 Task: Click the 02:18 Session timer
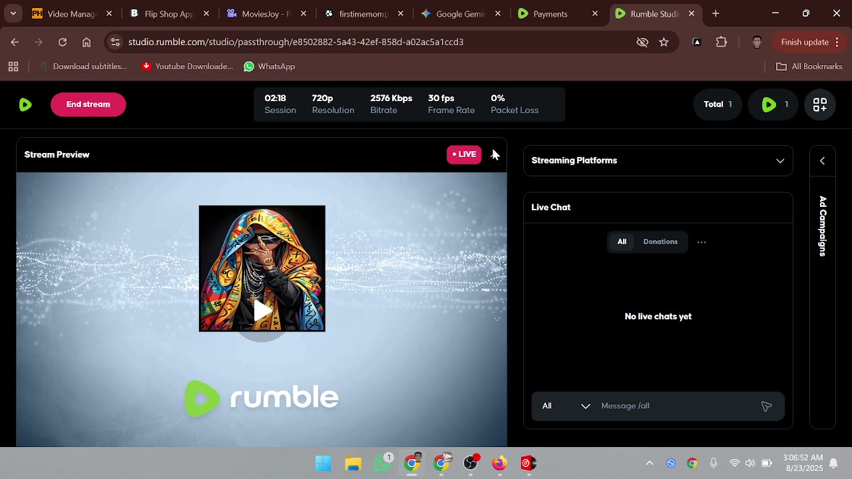280,104
